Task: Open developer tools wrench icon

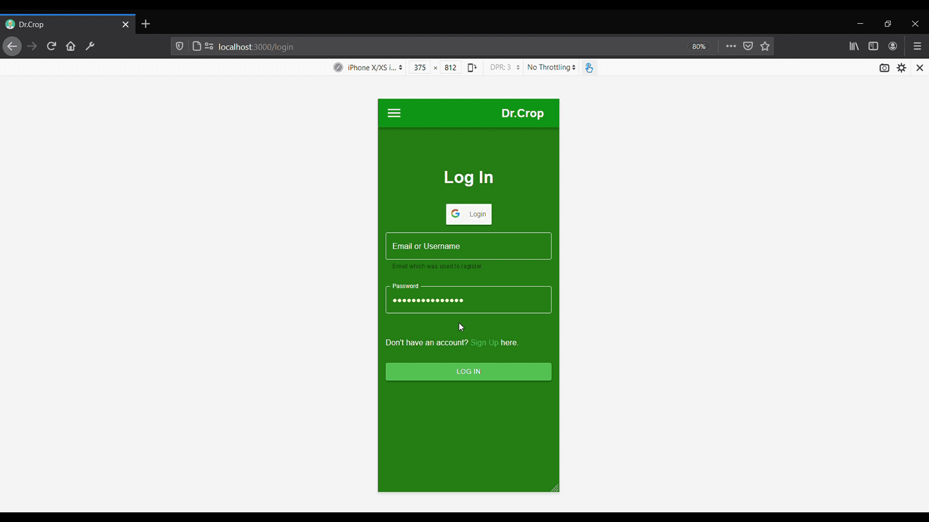Action: point(90,46)
